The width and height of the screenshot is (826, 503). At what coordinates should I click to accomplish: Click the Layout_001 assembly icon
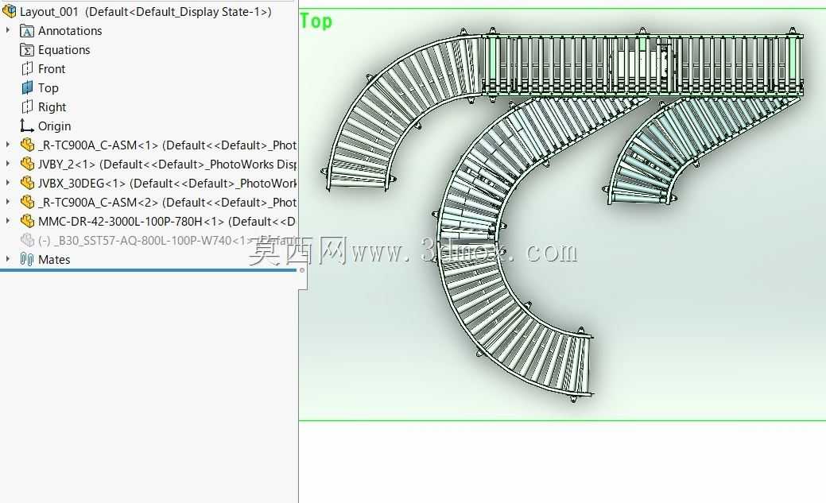pos(9,11)
